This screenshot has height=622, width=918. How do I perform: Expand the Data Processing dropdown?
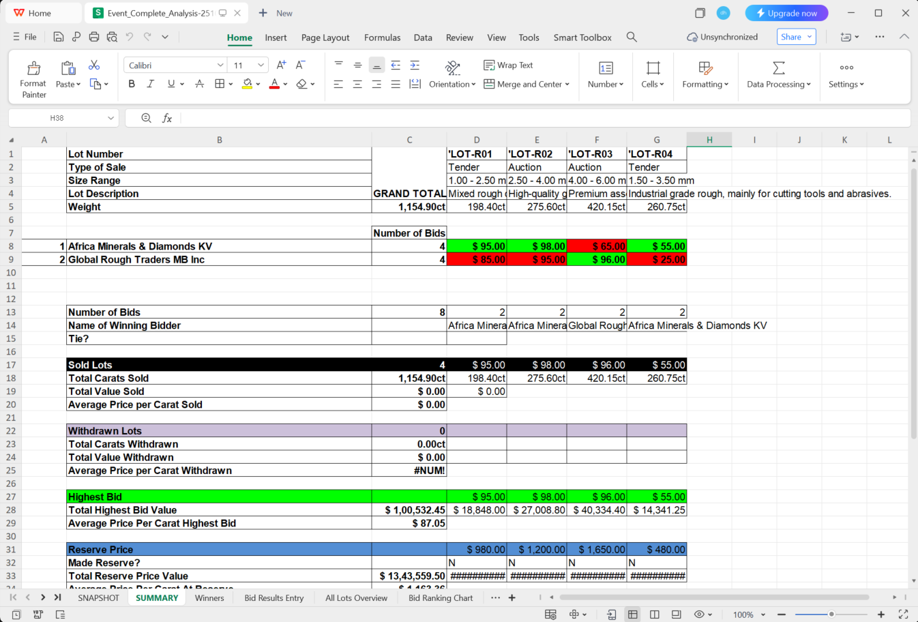pos(779,84)
